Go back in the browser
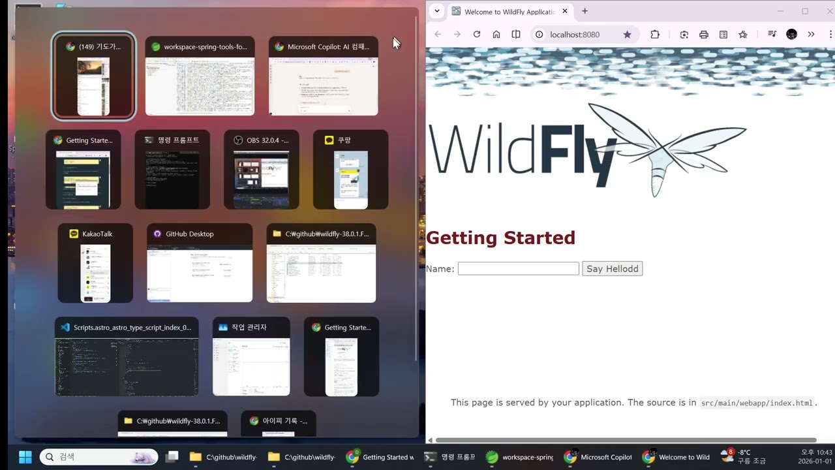This screenshot has width=835, height=470. point(438,35)
